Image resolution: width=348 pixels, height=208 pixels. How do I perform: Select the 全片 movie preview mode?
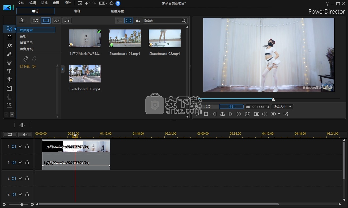(x=232, y=107)
